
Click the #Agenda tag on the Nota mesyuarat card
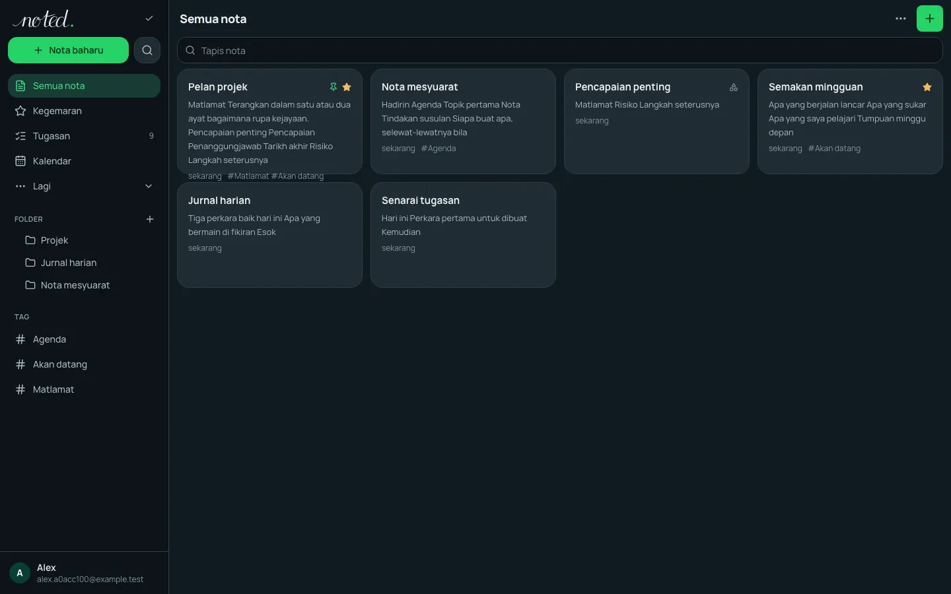point(439,148)
